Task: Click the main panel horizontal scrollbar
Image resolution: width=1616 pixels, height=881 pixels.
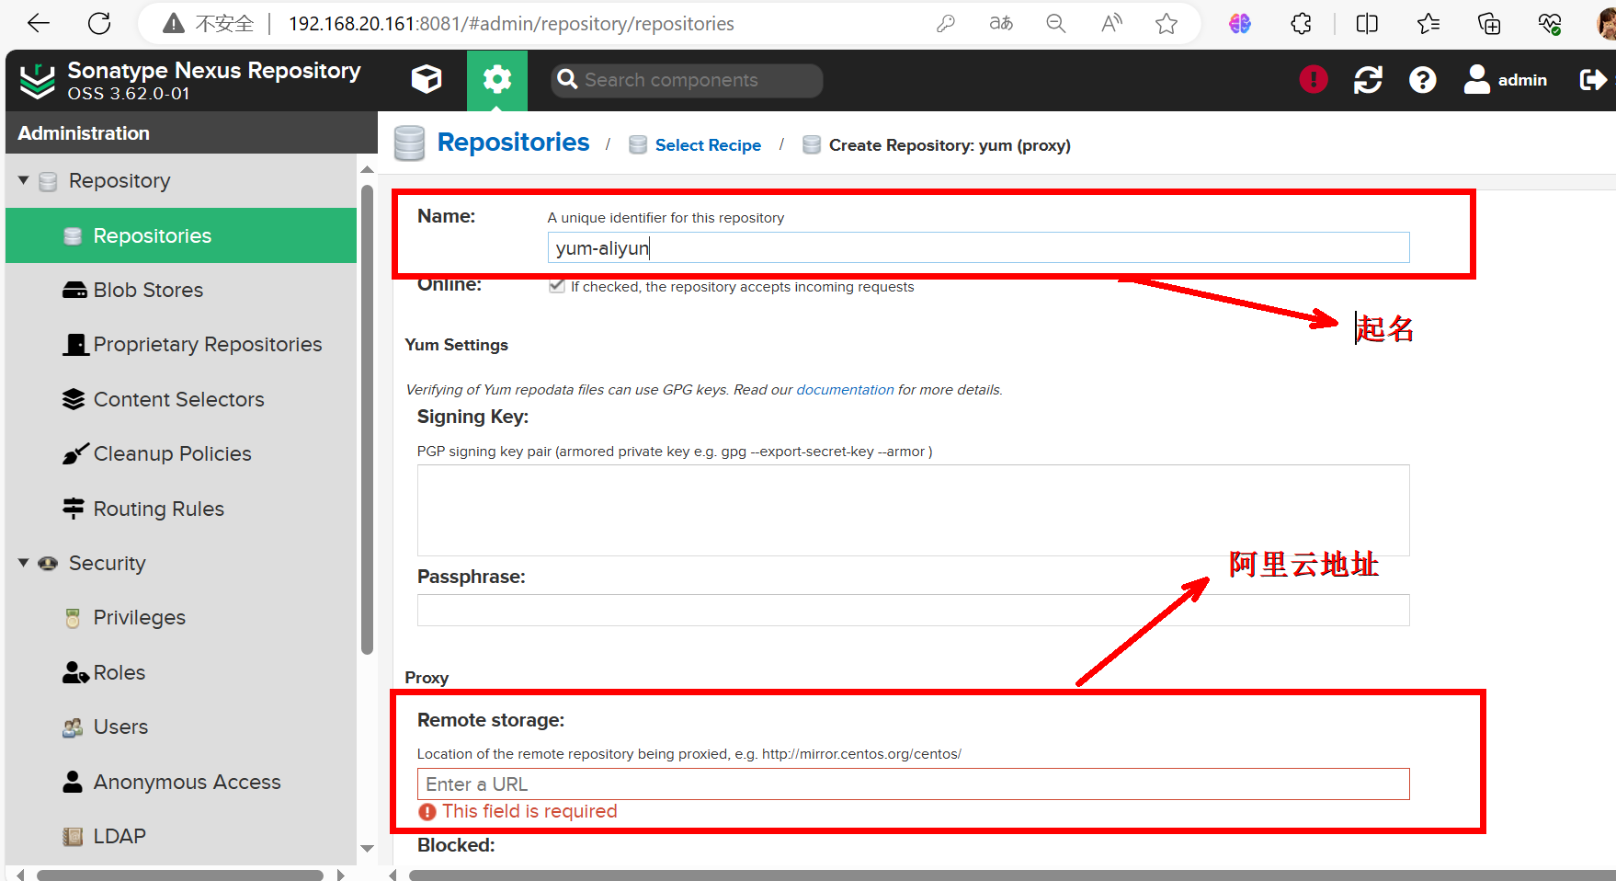Action: coord(1012,875)
